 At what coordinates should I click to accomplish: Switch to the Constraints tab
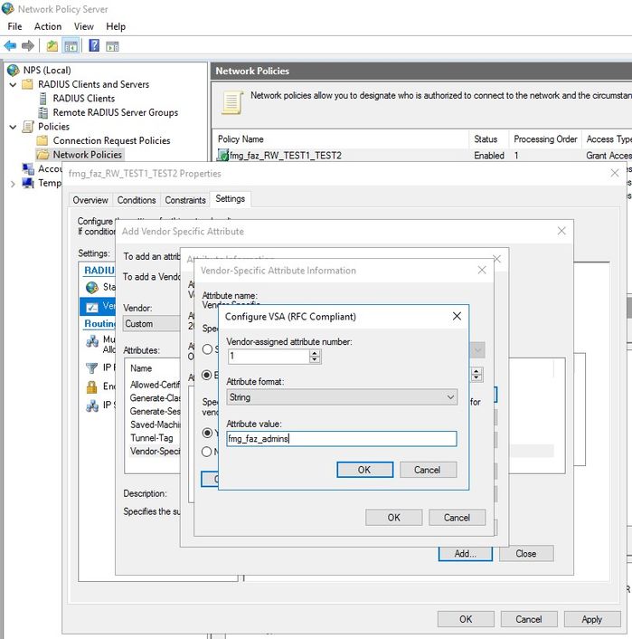(x=185, y=200)
